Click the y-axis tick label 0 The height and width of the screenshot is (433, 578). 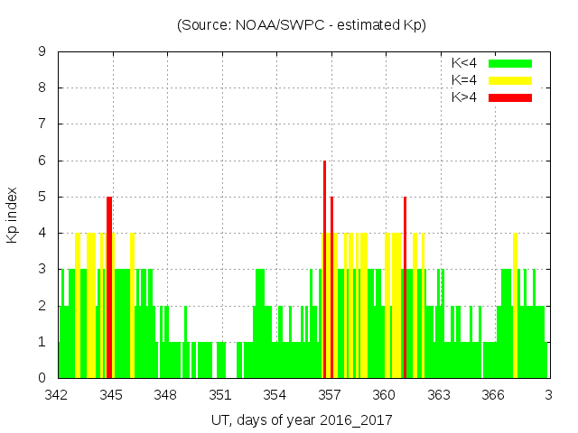coord(42,378)
